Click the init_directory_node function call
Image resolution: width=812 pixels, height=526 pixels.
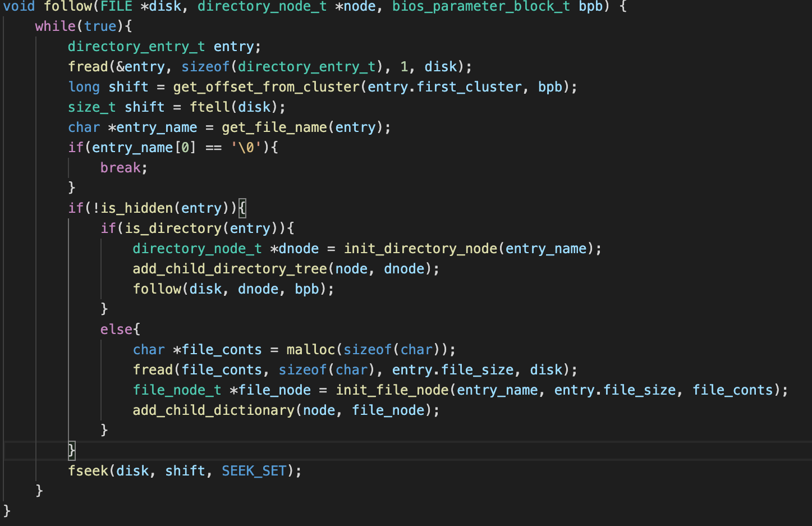pyautogui.click(x=420, y=249)
